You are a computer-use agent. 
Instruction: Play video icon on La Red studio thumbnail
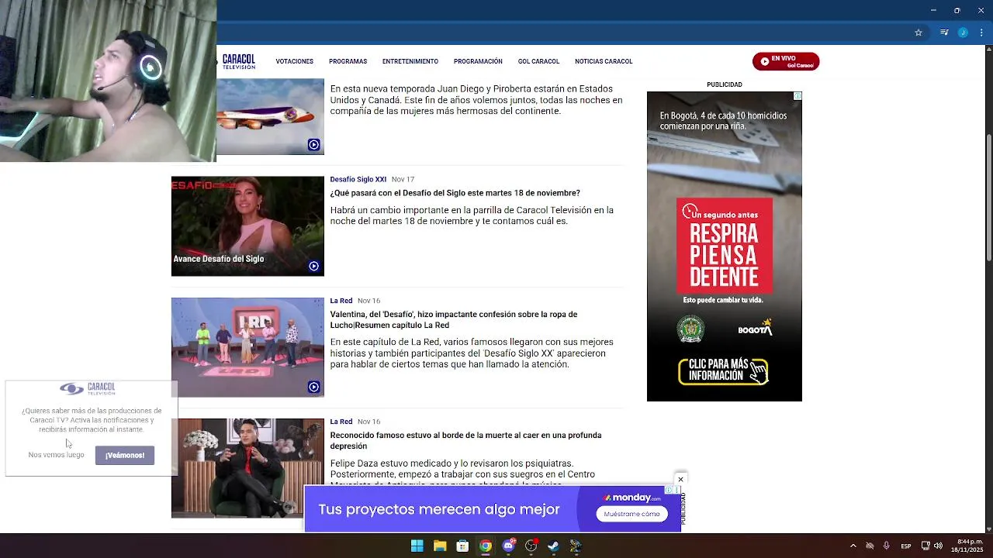[313, 387]
